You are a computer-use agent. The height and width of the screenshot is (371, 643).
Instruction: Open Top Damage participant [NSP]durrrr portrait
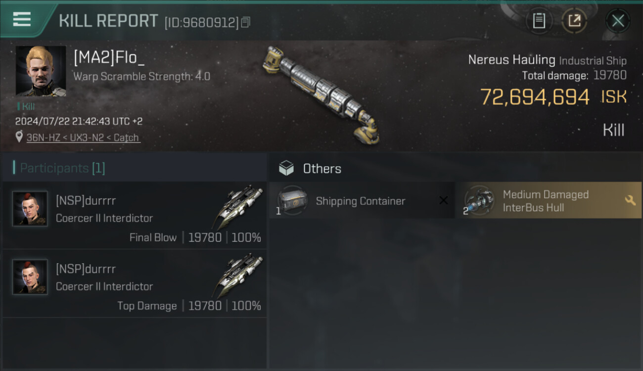coord(30,277)
